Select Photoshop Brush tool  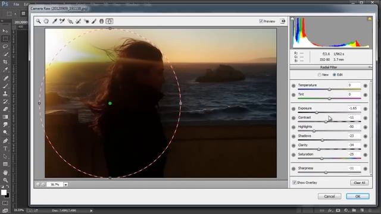[x=5, y=86]
